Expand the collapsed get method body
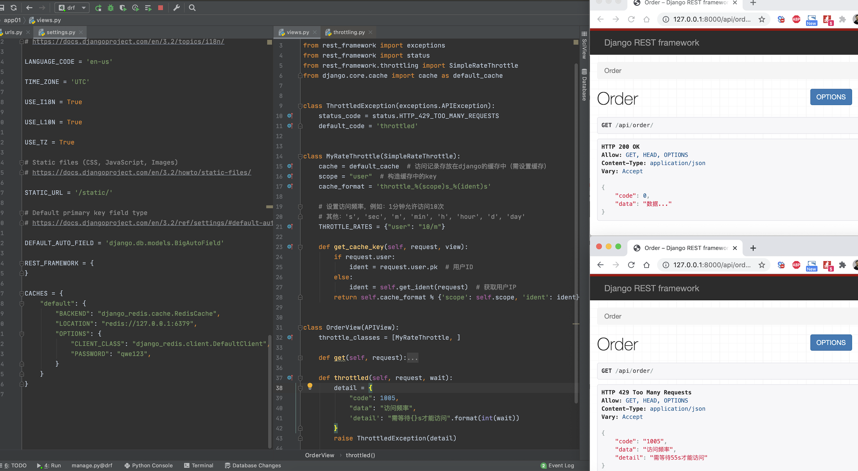858x471 pixels. pos(300,358)
